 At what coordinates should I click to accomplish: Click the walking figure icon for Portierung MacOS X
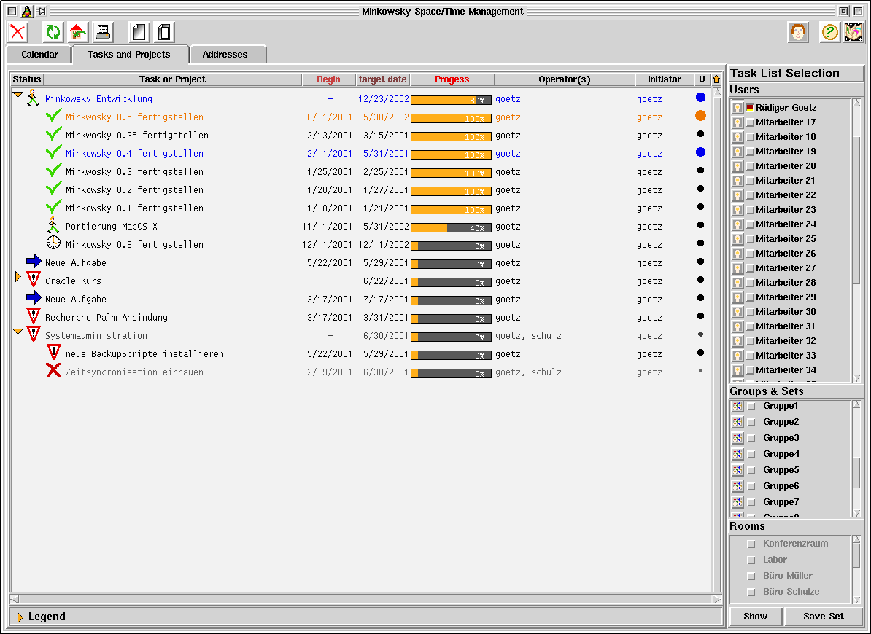53,226
